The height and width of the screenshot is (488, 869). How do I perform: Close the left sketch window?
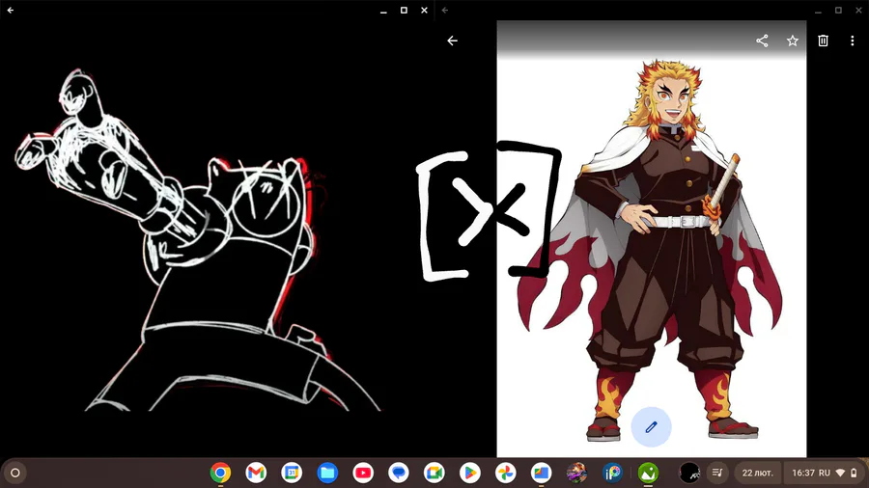coord(424,10)
